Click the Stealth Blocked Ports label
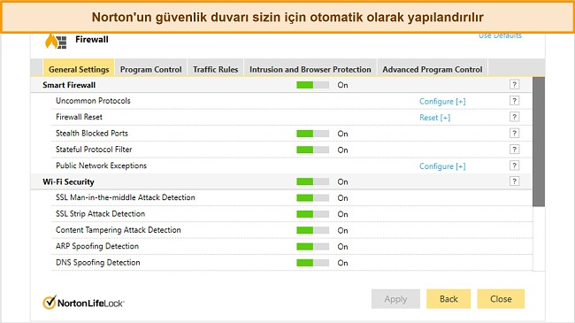Image resolution: width=575 pixels, height=323 pixels. [x=92, y=134]
